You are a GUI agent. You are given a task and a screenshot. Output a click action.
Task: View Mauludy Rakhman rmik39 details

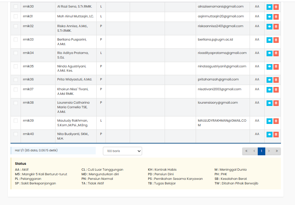coord(269,121)
